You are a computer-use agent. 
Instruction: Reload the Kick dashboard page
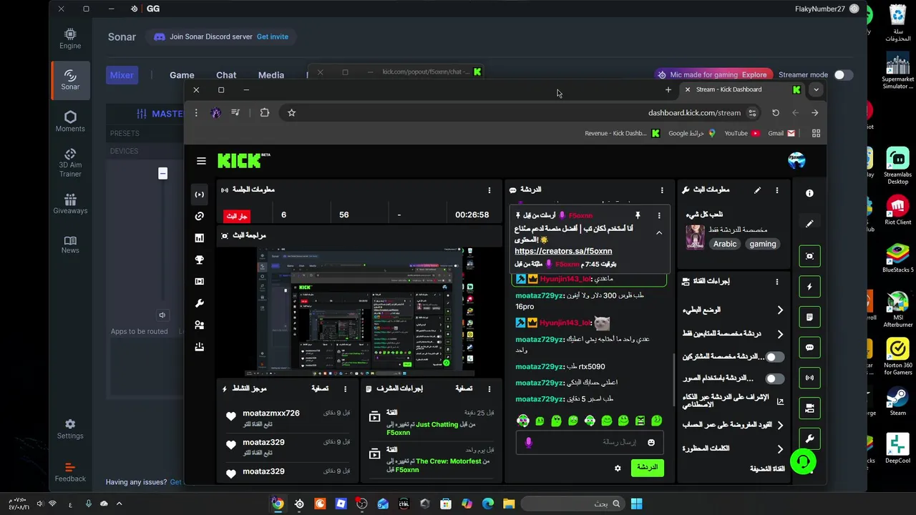(775, 113)
